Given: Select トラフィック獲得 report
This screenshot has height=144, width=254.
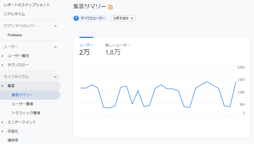Looking at the screenshot, I should click(x=26, y=113).
